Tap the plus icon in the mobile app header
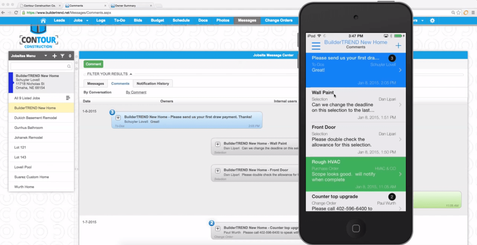The width and height of the screenshot is (477, 245). pos(398,45)
